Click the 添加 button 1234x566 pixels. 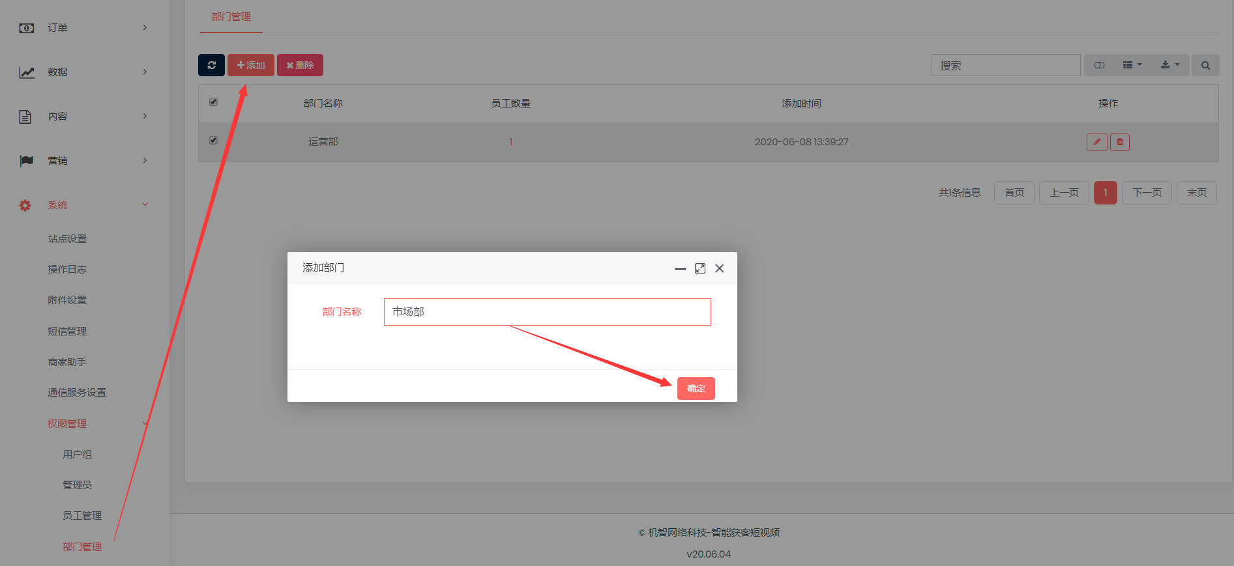tap(251, 65)
